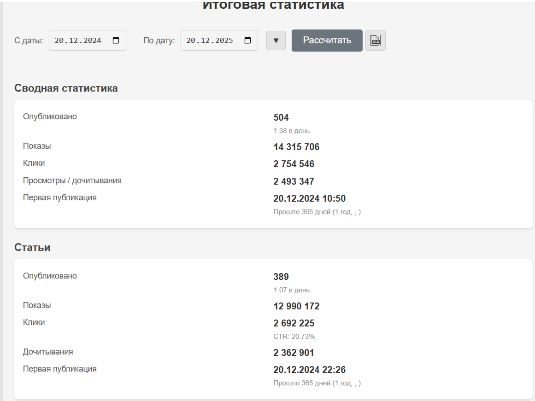Viewport: 535px width, 401px height.
Task: Click the 1.38 в день rate text
Action: [x=292, y=131]
